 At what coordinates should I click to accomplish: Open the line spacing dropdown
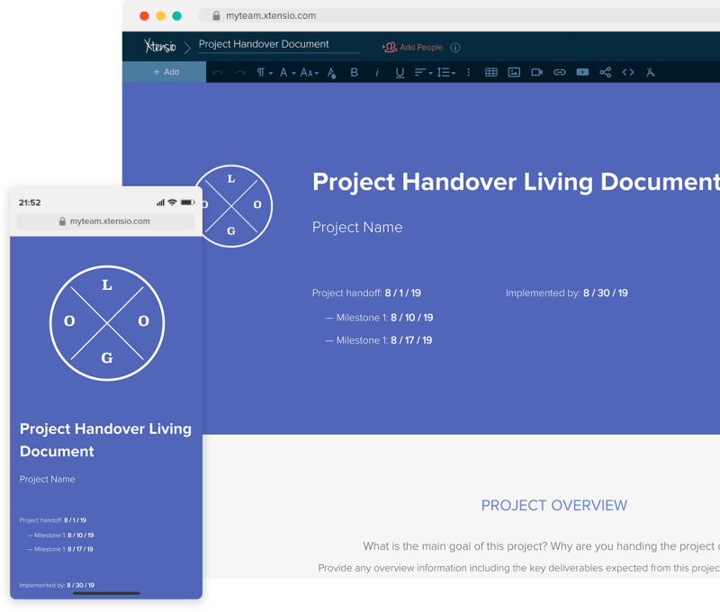[445, 73]
